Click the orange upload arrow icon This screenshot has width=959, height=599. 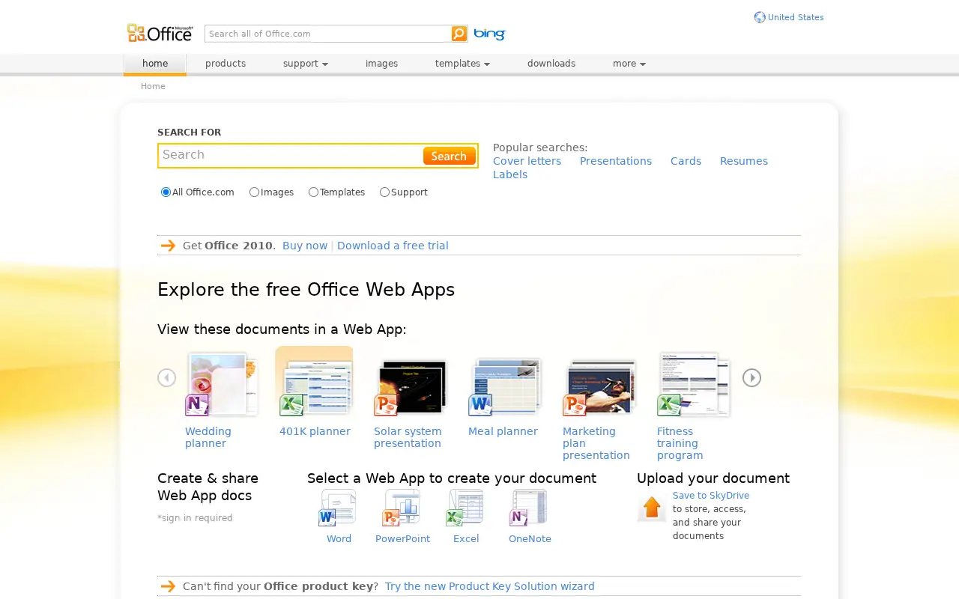tap(652, 508)
